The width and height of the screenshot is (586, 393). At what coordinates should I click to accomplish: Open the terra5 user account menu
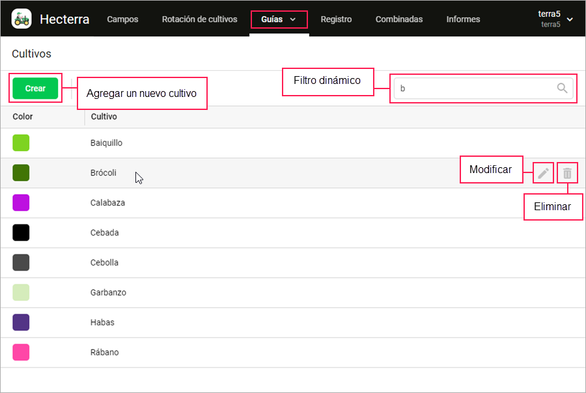(x=555, y=19)
